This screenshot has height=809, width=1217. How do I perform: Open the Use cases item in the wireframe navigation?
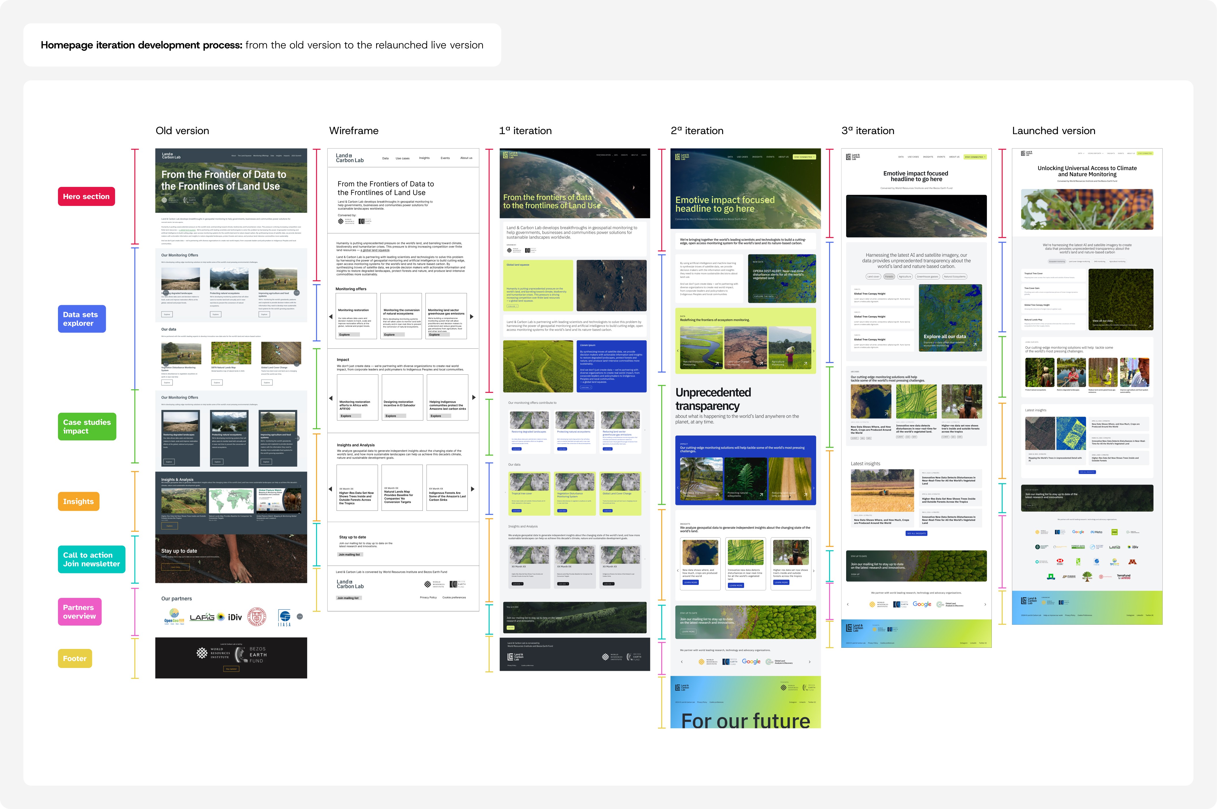coord(402,158)
